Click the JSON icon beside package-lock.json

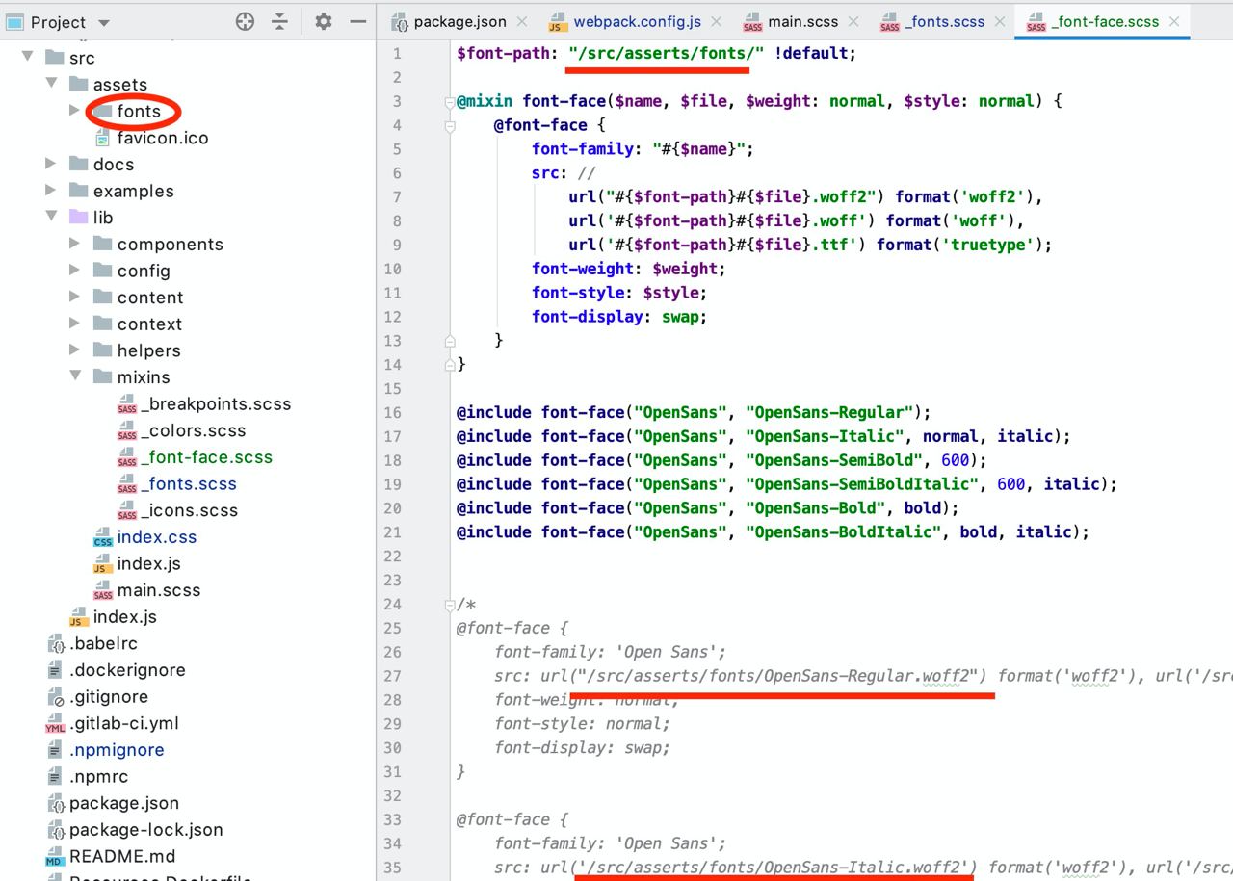pos(55,830)
